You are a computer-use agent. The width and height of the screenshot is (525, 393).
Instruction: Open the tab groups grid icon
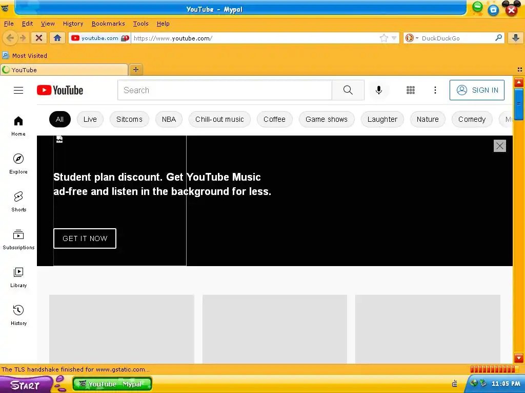tap(520, 70)
